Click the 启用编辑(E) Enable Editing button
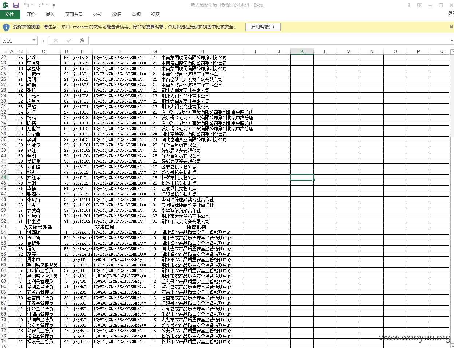The height and width of the screenshot is (348, 454). point(262,27)
